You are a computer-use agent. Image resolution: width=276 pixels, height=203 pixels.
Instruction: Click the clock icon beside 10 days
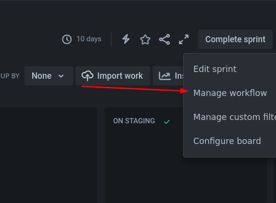pos(67,39)
